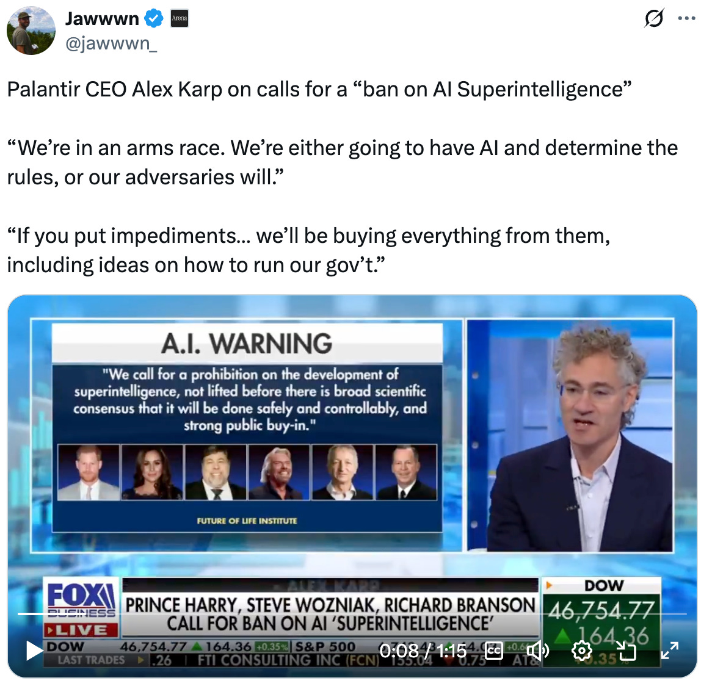Open video settings gear
The width and height of the screenshot is (701, 686).
click(582, 650)
